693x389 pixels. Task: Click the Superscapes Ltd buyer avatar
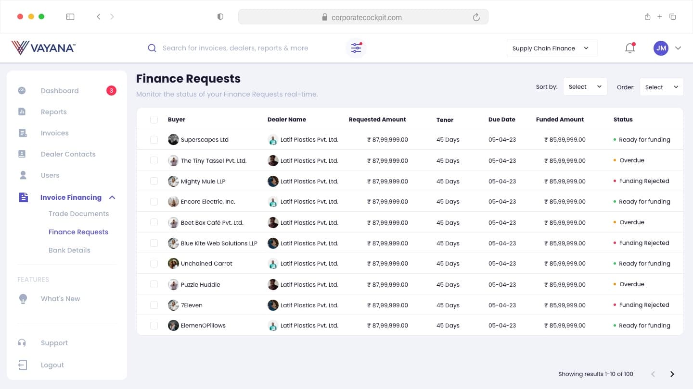173,140
